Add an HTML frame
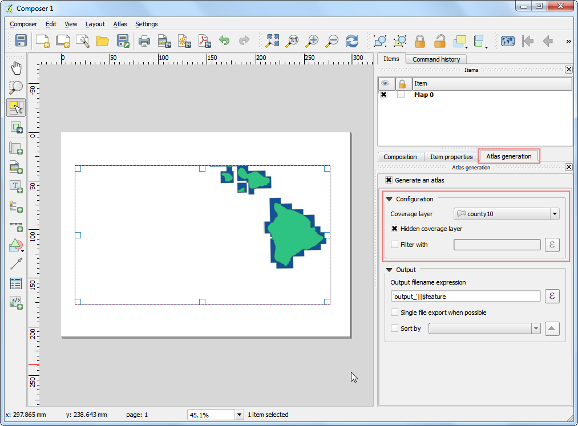The height and width of the screenshot is (426, 578). 16,303
